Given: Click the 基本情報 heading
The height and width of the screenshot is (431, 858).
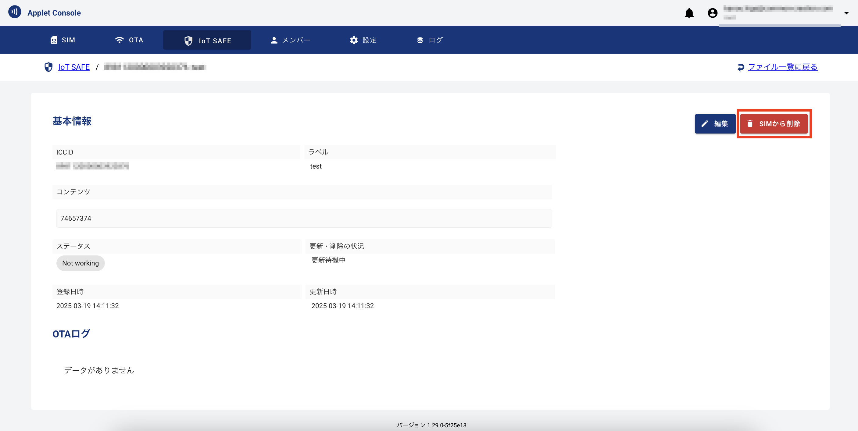Looking at the screenshot, I should pyautogui.click(x=72, y=121).
